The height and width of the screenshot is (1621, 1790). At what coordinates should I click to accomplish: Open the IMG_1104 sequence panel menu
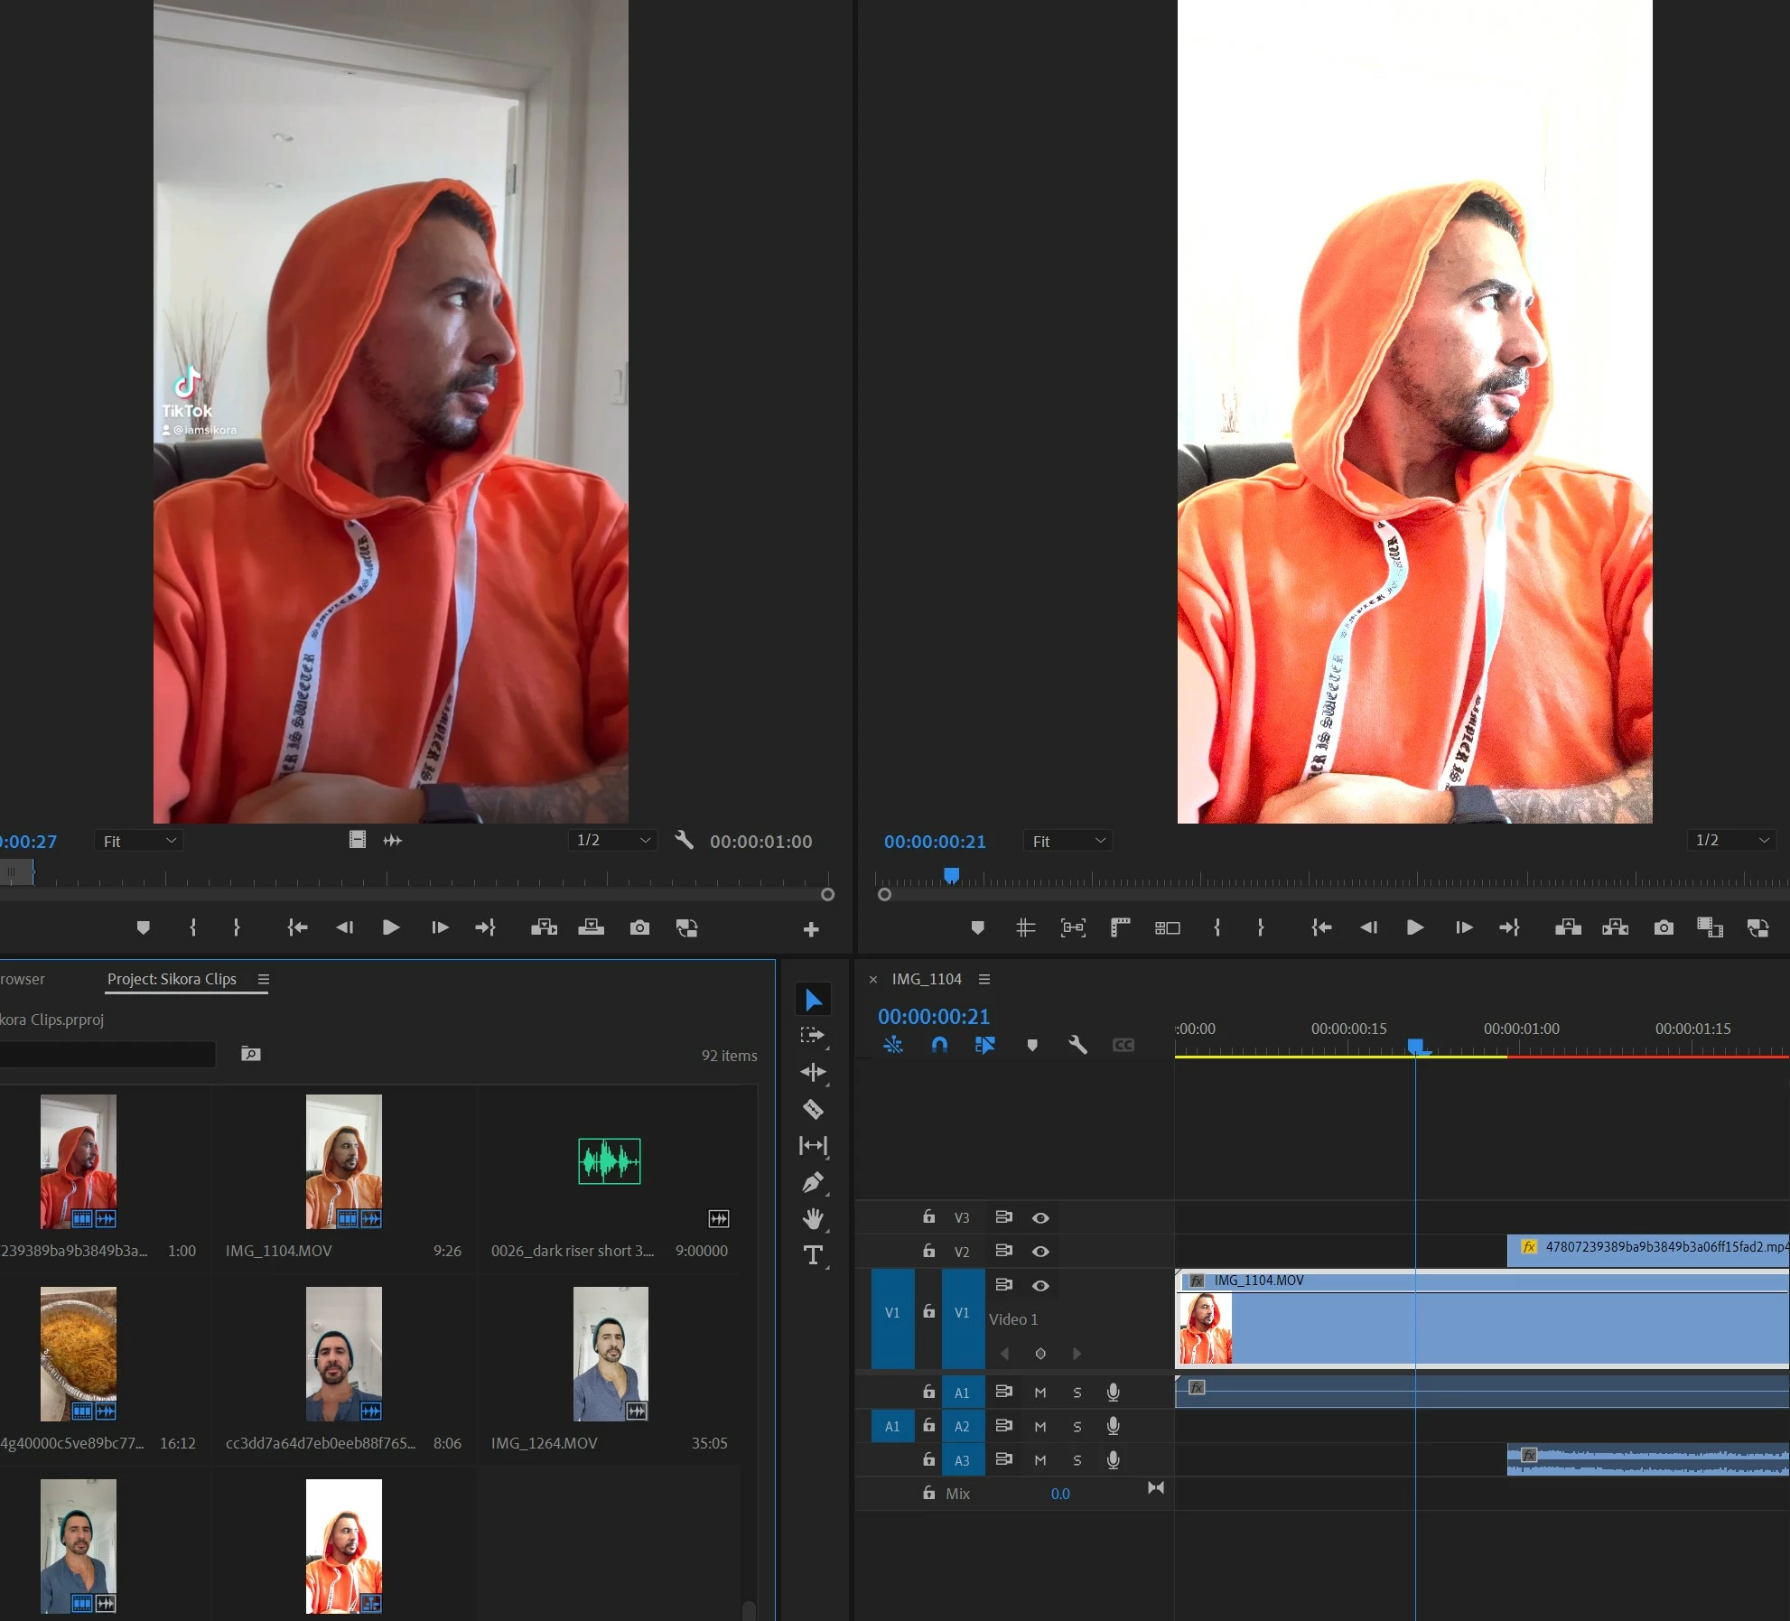click(984, 979)
